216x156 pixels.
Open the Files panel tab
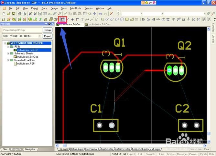[x=5, y=150]
